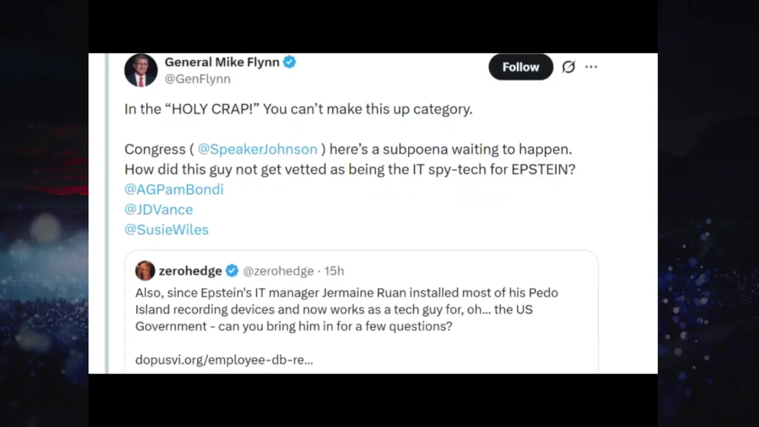Click General Mike Flynn's profile avatar
This screenshot has width=759, height=427.
(141, 71)
